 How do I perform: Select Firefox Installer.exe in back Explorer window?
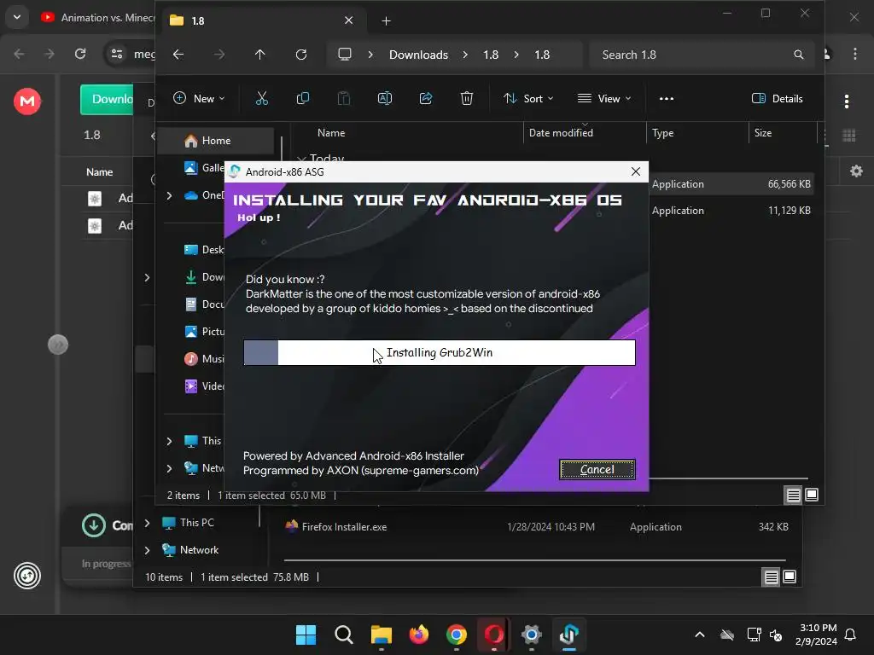[x=344, y=527]
